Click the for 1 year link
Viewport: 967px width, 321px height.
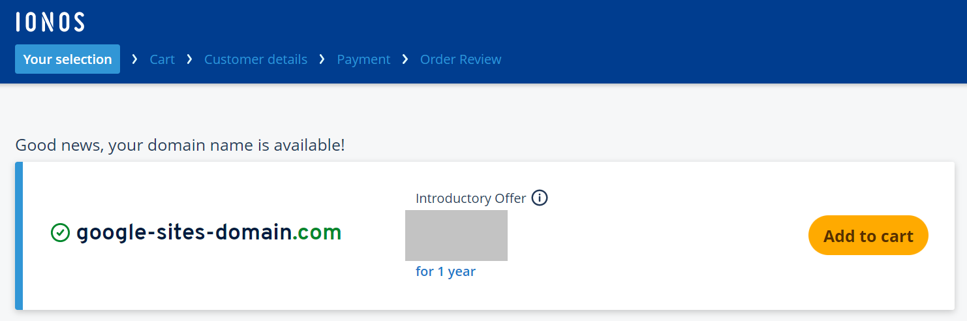tap(446, 271)
